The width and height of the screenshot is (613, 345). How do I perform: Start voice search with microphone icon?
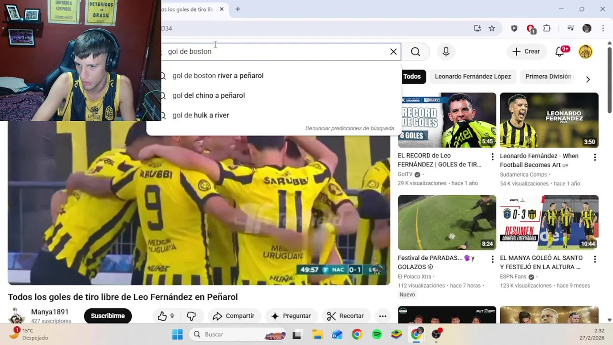coord(446,52)
